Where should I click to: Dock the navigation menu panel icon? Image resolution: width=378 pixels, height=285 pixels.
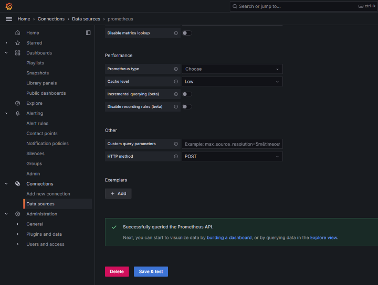tap(88, 32)
